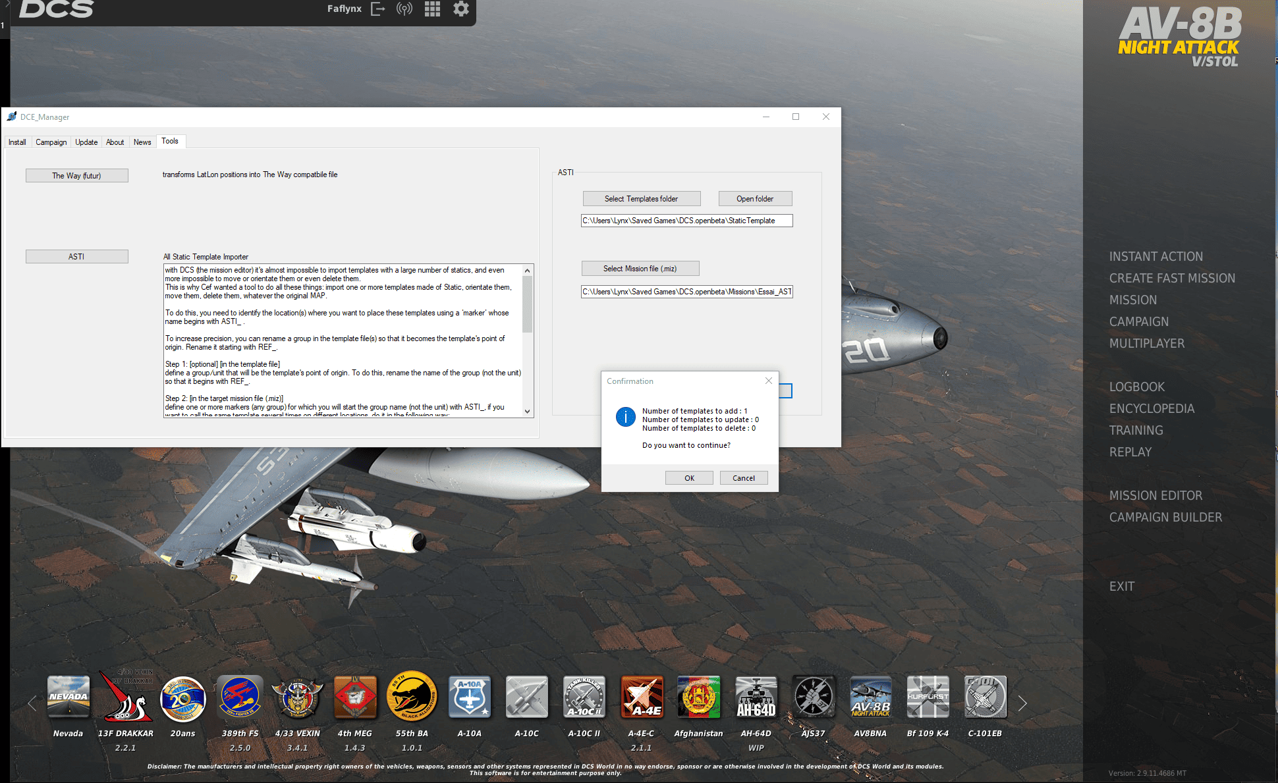Open DCS settings gear icon
The height and width of the screenshot is (783, 1278).
point(461,9)
